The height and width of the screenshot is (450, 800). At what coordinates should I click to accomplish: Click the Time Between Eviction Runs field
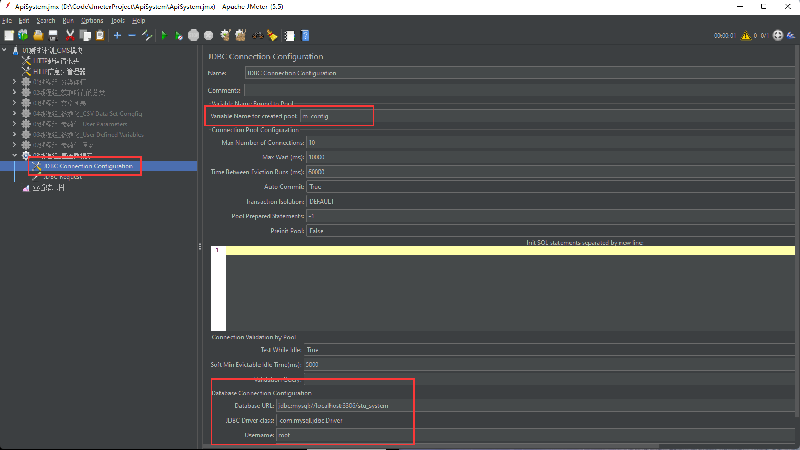click(x=551, y=172)
